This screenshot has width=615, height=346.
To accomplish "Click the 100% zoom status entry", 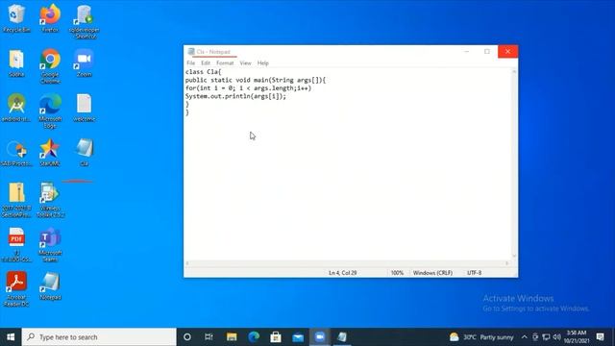I will (397, 273).
